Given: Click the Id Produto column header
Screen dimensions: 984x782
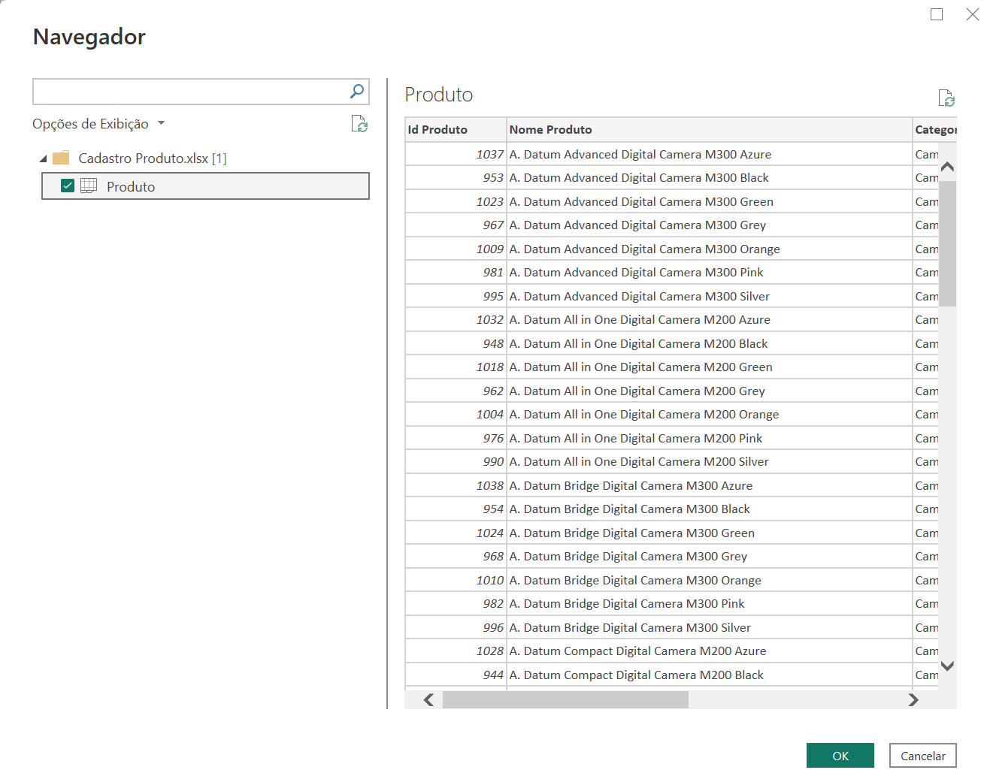Looking at the screenshot, I should point(456,129).
